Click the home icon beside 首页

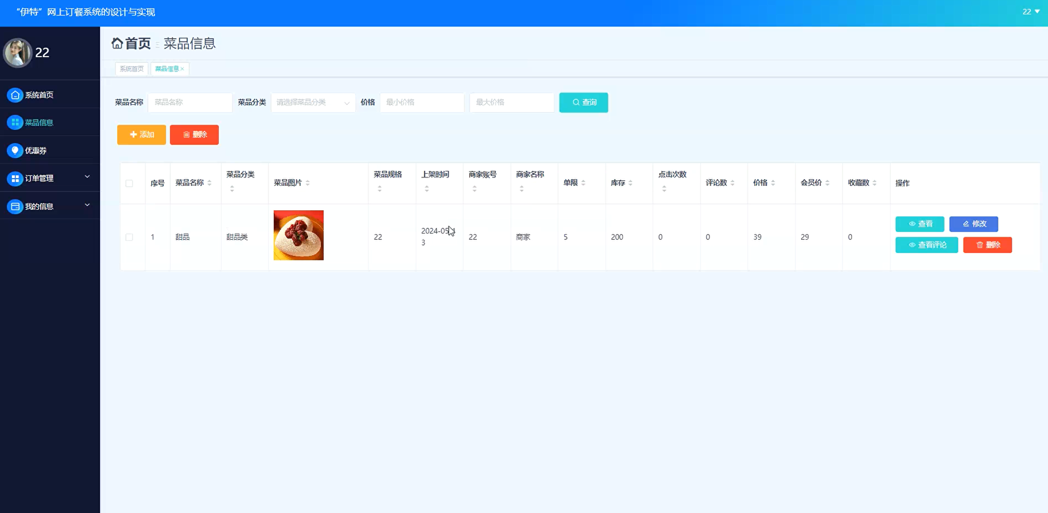[117, 43]
